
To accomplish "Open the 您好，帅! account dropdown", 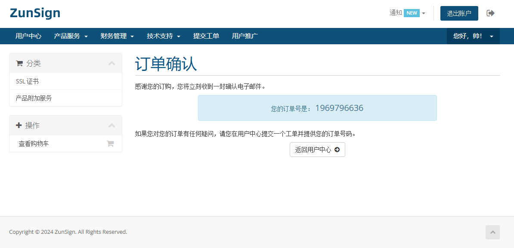I will coord(473,36).
